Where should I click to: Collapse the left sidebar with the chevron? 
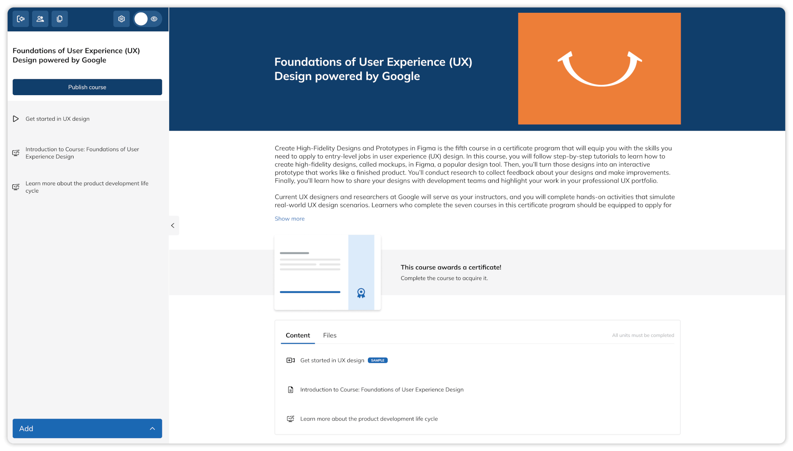(x=173, y=226)
